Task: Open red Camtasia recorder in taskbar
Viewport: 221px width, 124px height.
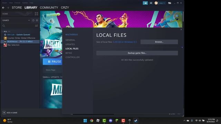Action: [123, 121]
